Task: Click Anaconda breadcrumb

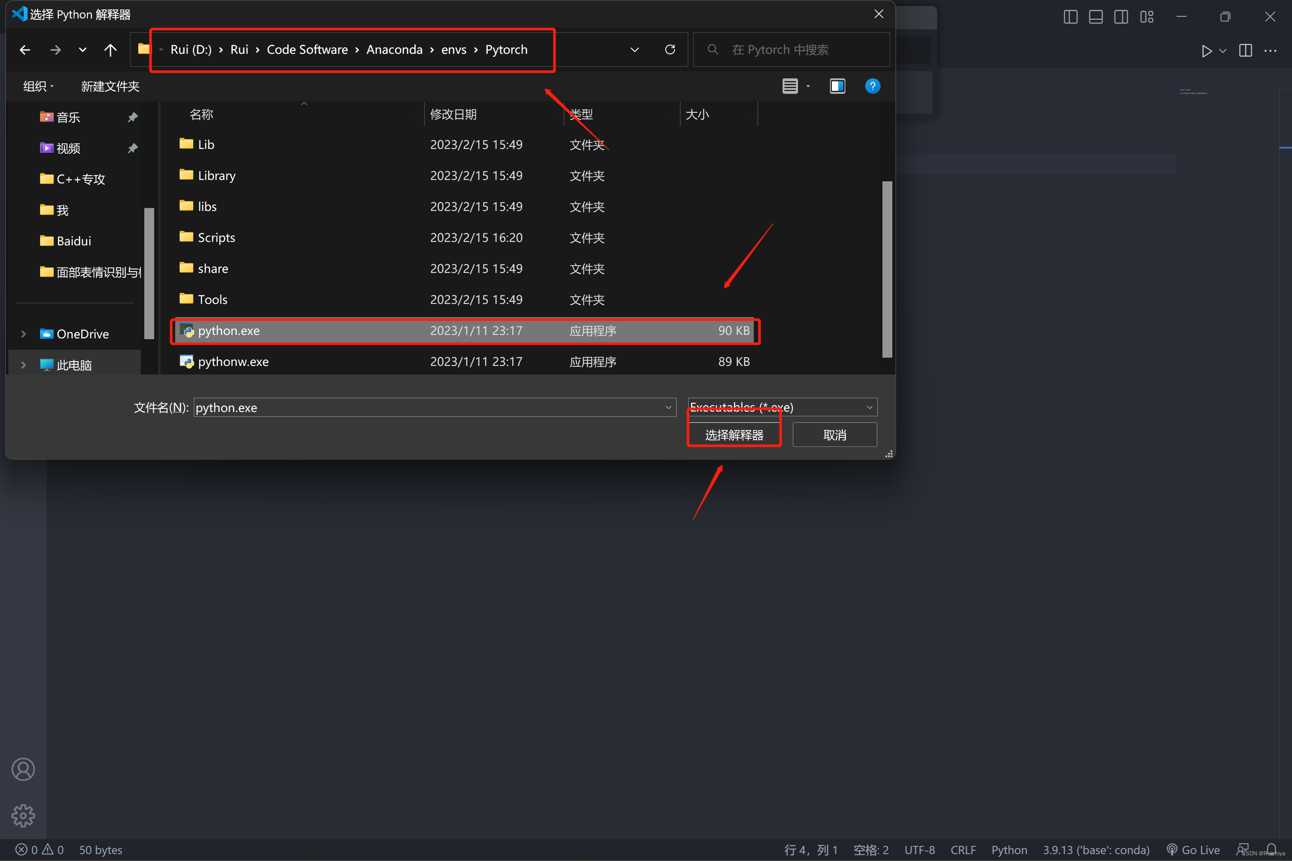Action: [394, 50]
